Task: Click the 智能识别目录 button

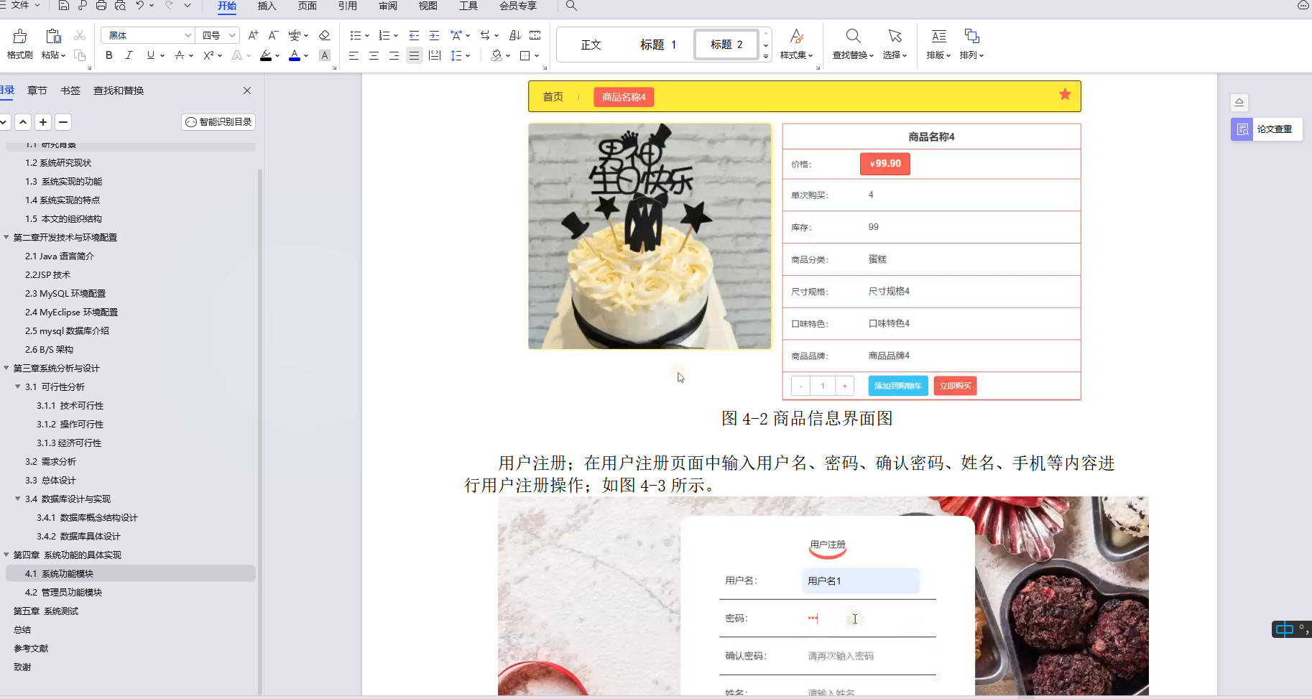Action: (218, 122)
